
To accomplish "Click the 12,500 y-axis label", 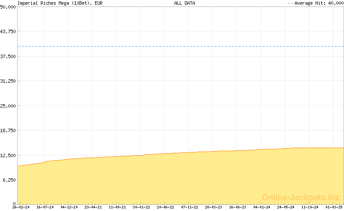I will tap(8, 155).
